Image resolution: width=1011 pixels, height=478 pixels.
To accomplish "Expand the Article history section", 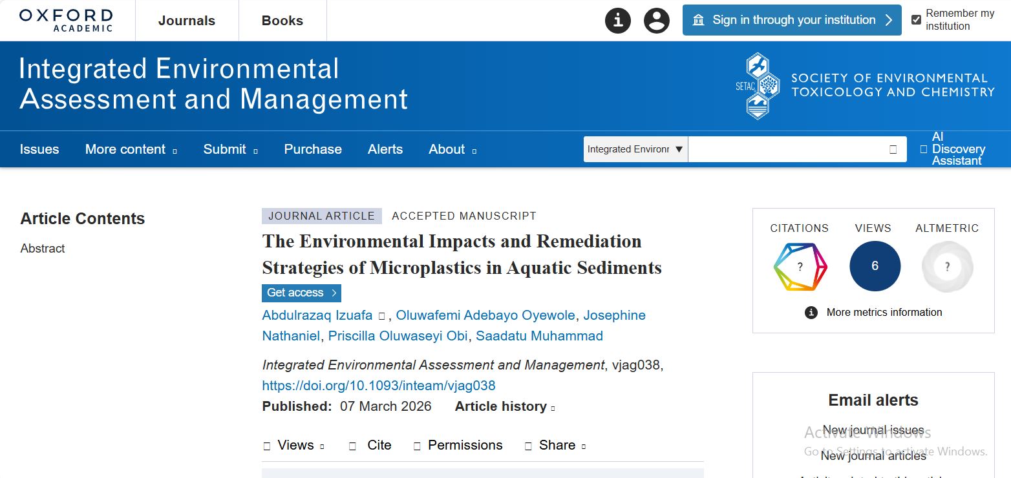I will (504, 406).
